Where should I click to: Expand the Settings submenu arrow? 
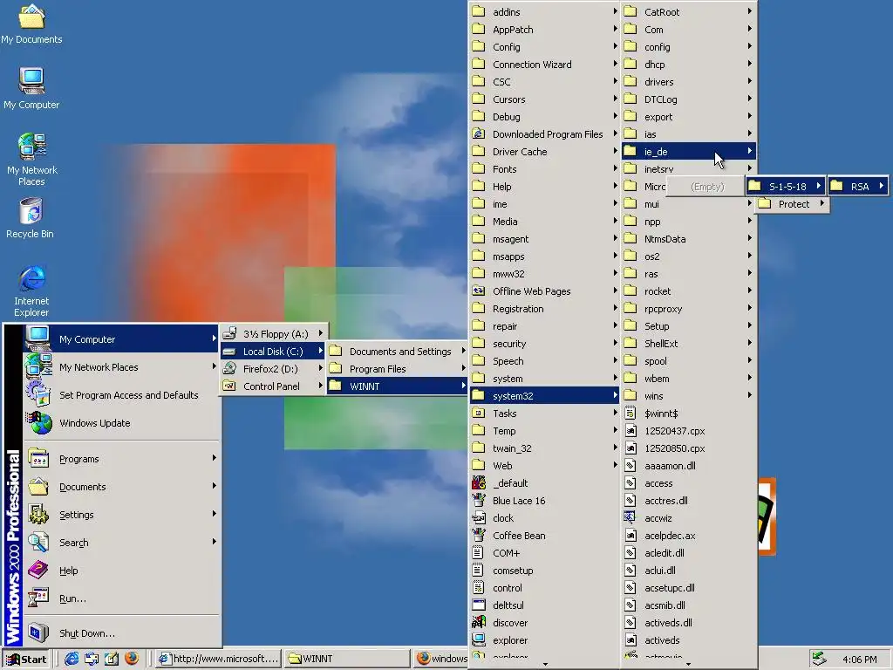click(215, 513)
